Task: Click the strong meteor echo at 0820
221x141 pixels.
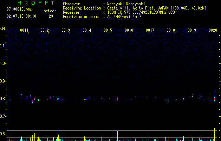Action: click(214, 98)
